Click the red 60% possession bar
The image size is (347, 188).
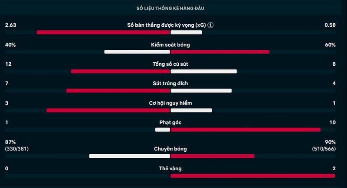(220, 52)
